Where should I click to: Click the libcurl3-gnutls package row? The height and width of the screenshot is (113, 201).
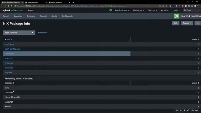click(x=102, y=97)
